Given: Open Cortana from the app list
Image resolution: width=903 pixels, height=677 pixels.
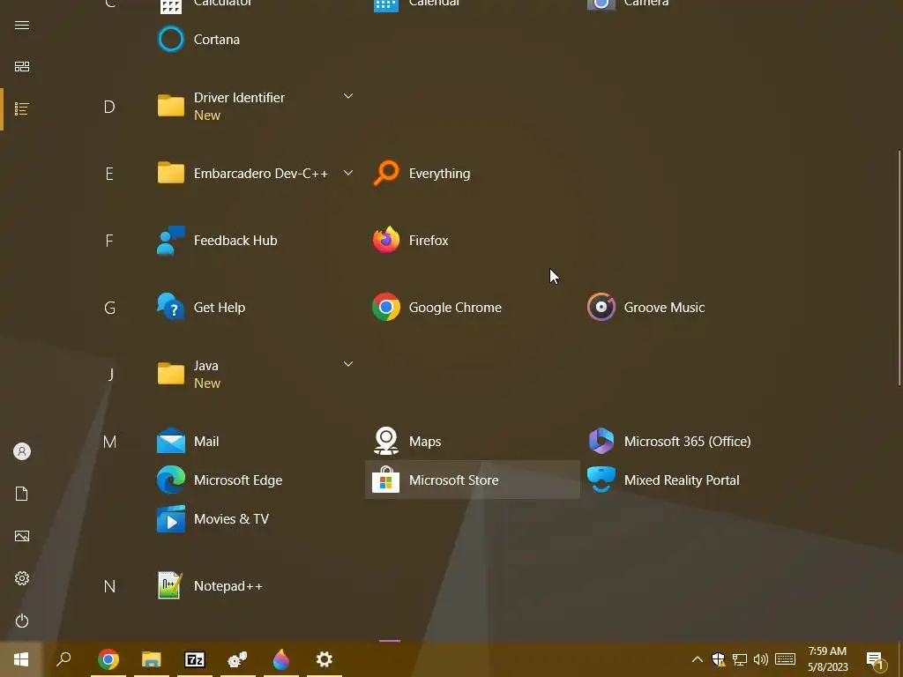Looking at the screenshot, I should click(x=257, y=39).
